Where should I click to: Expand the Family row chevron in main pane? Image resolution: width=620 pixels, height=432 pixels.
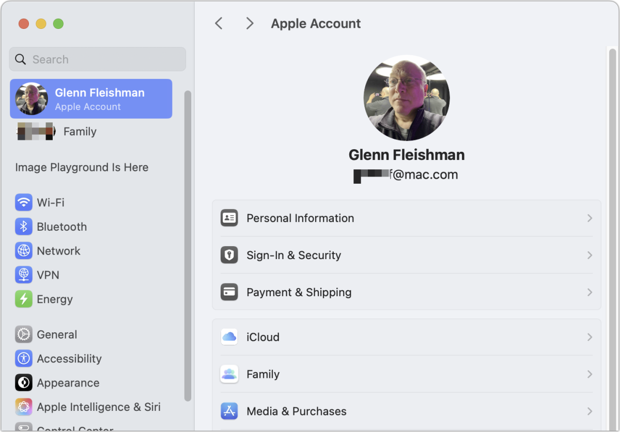(x=590, y=375)
